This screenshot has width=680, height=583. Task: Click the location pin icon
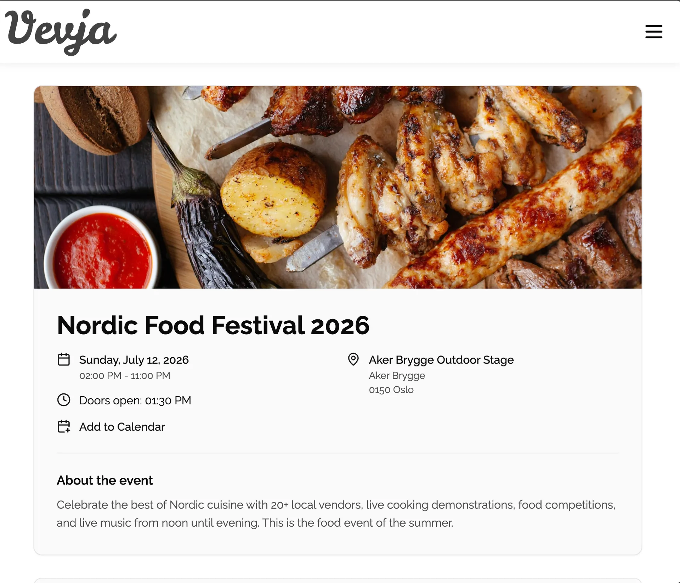tap(353, 359)
